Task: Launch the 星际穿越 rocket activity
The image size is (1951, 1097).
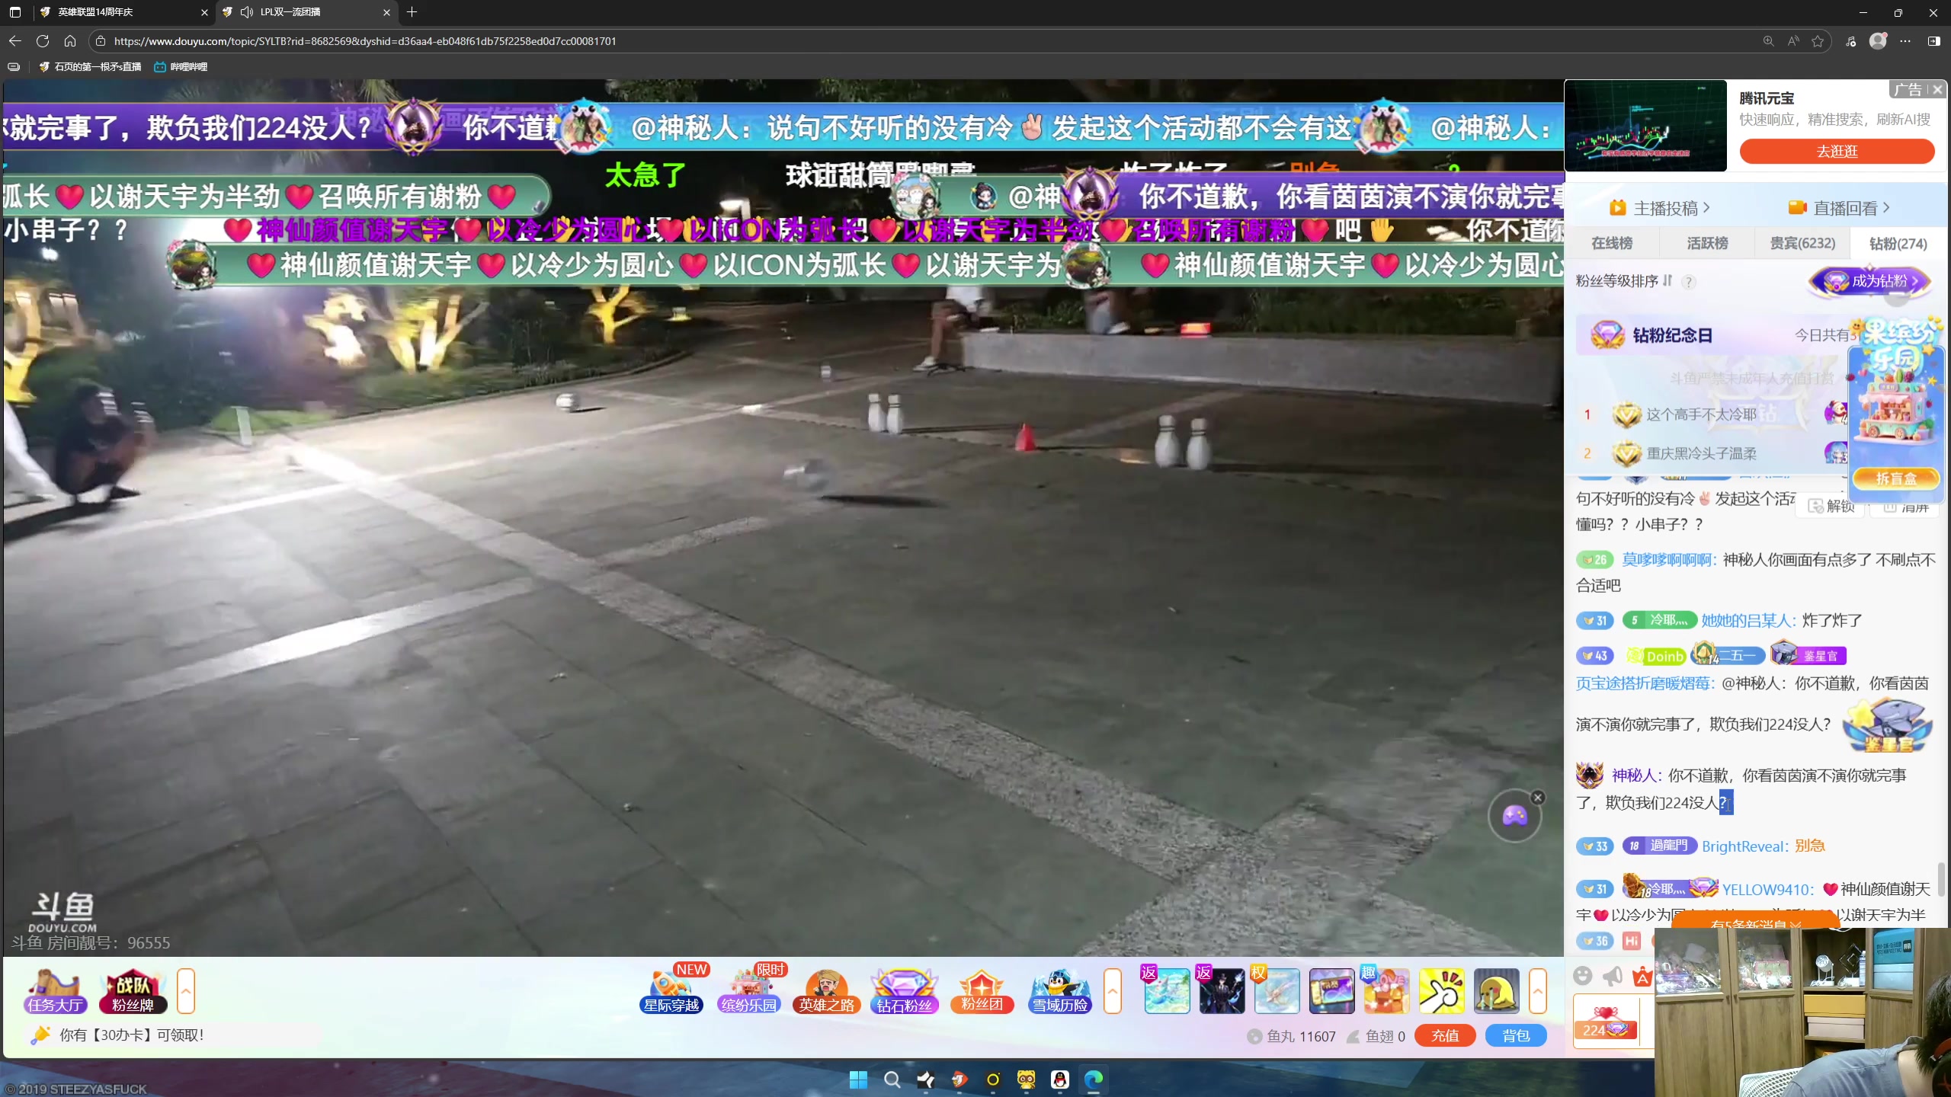Action: [x=671, y=990]
